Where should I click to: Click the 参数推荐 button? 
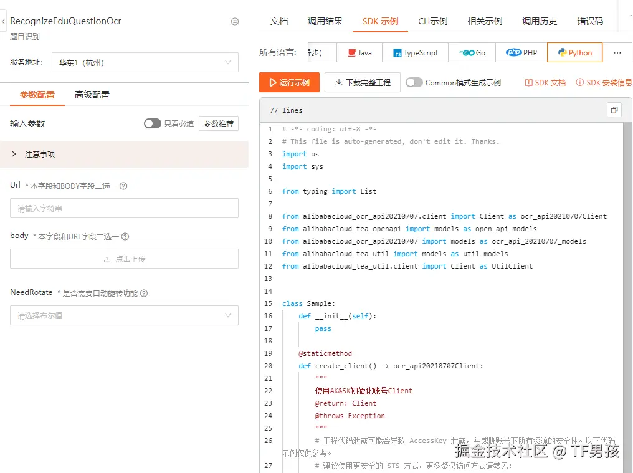pos(219,123)
